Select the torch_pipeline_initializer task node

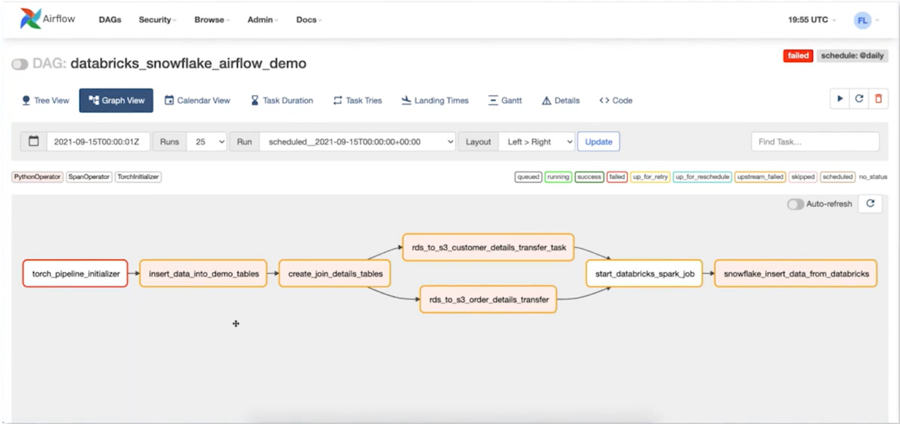coord(75,273)
